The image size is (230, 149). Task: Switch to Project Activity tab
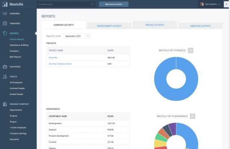click(155, 25)
